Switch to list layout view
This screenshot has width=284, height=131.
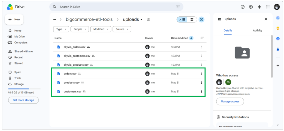pyautogui.click(x=182, y=19)
